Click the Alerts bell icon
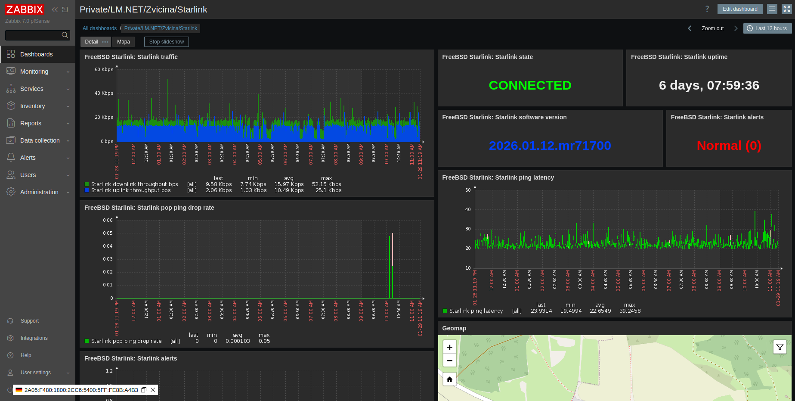Screen dimensions: 795x401 [11, 158]
